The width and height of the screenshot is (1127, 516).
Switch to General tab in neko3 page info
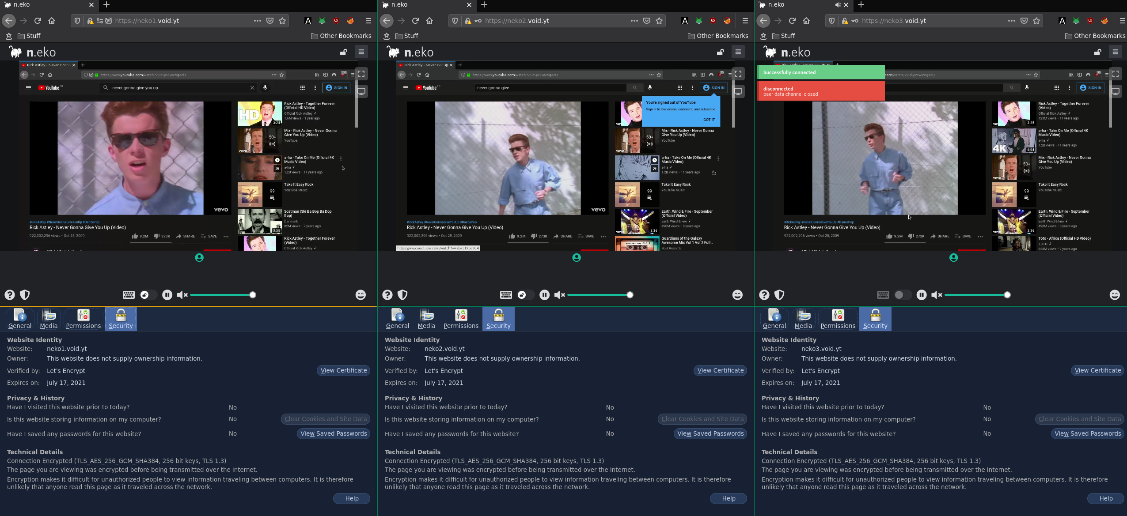(774, 319)
